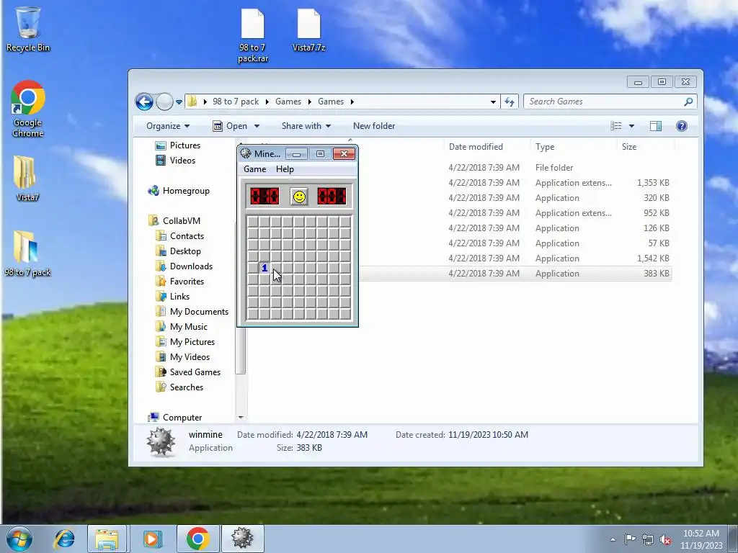Click first Games breadcrumb in address bar
738x553 pixels.
click(288, 102)
